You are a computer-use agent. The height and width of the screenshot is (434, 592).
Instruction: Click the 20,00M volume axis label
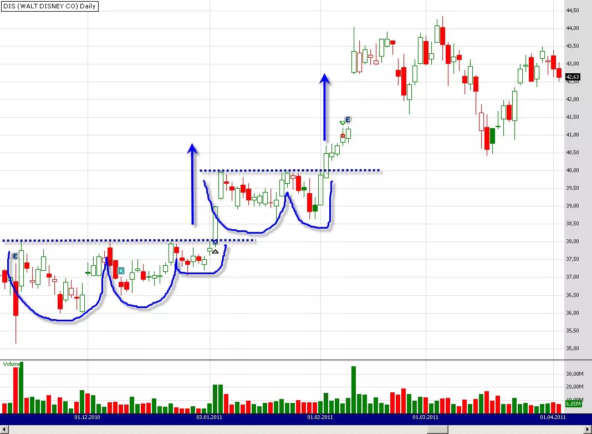(574, 387)
